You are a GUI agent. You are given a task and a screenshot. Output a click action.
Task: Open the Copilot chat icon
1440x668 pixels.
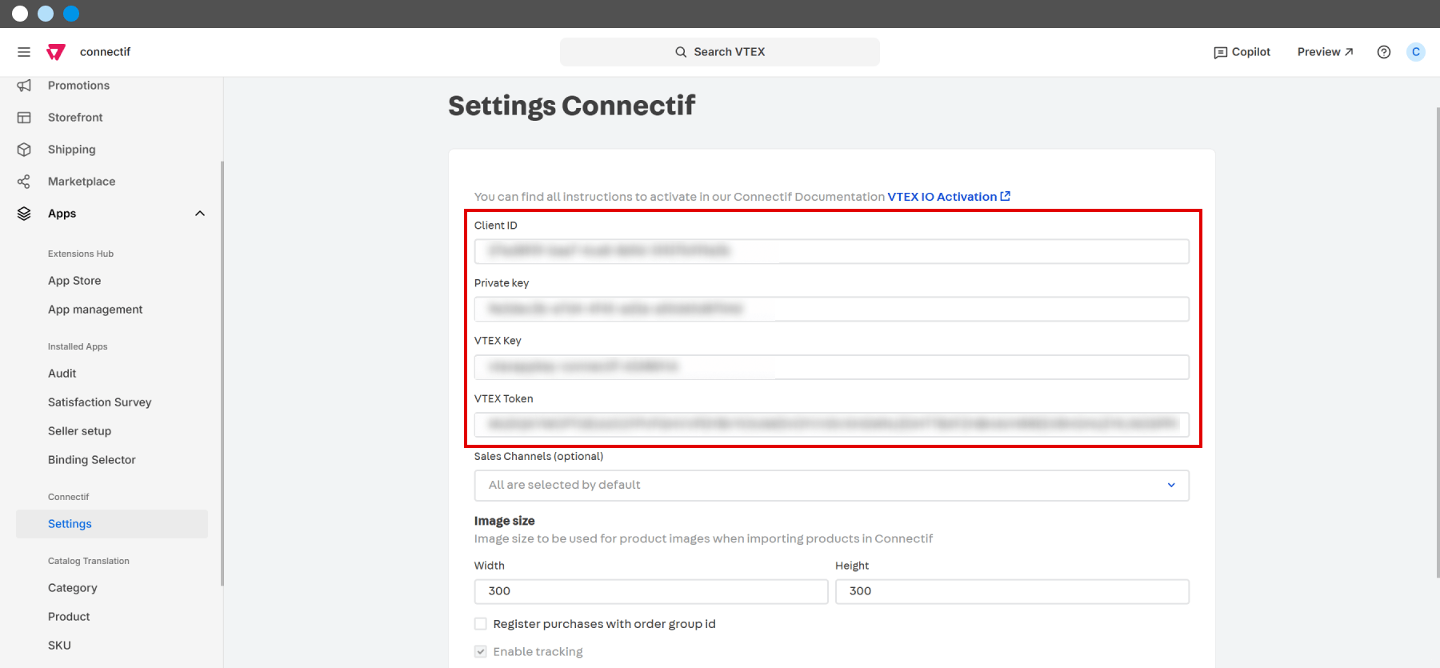point(1220,52)
